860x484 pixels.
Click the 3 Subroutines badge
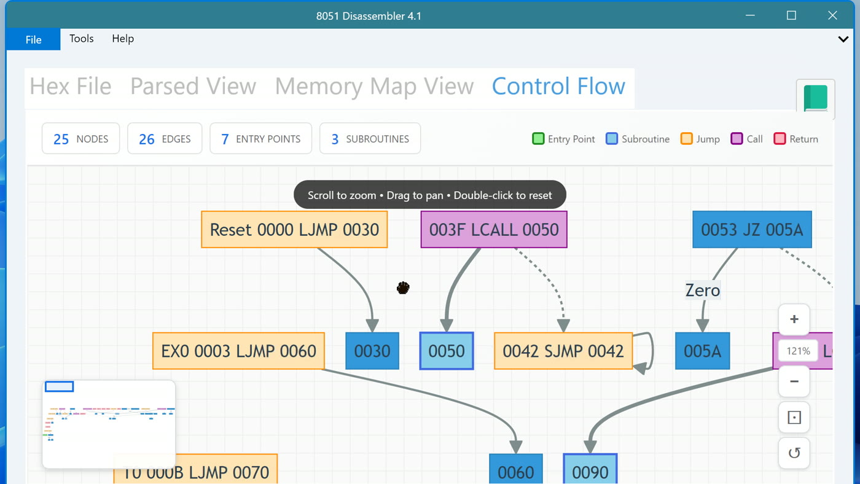tap(370, 139)
